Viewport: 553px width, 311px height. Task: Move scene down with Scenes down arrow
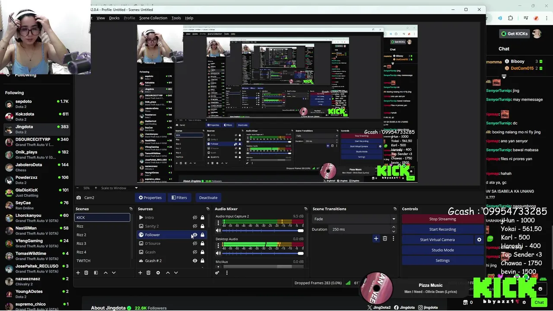(114, 273)
